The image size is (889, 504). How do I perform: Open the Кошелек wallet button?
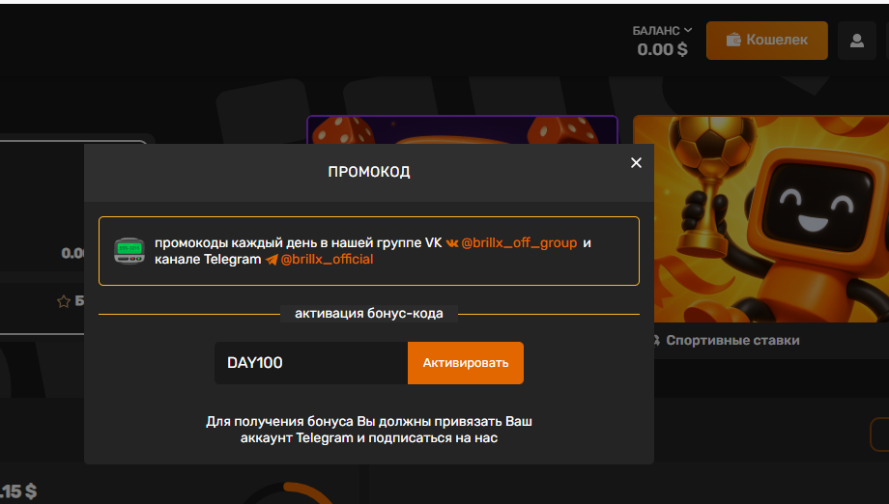pyautogui.click(x=766, y=41)
